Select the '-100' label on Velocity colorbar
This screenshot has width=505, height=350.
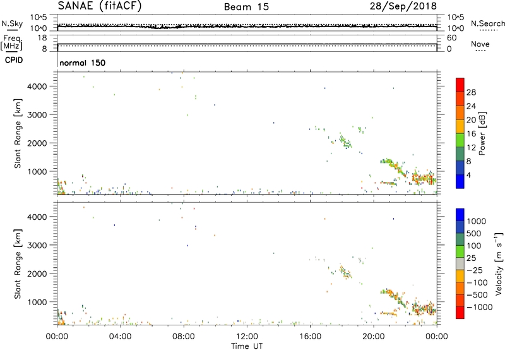(477, 282)
